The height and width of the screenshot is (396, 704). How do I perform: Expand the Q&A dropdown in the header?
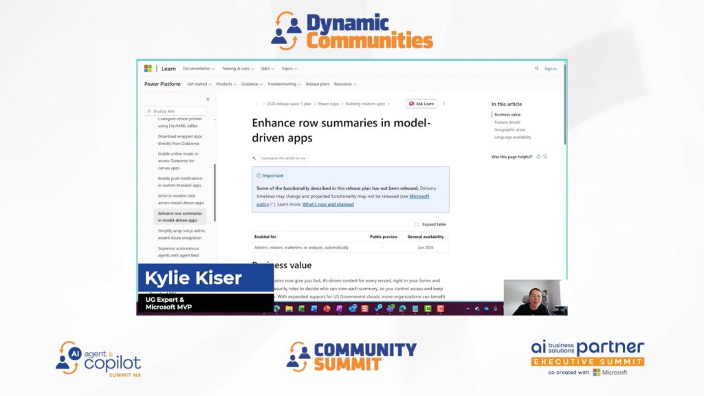[x=267, y=69]
